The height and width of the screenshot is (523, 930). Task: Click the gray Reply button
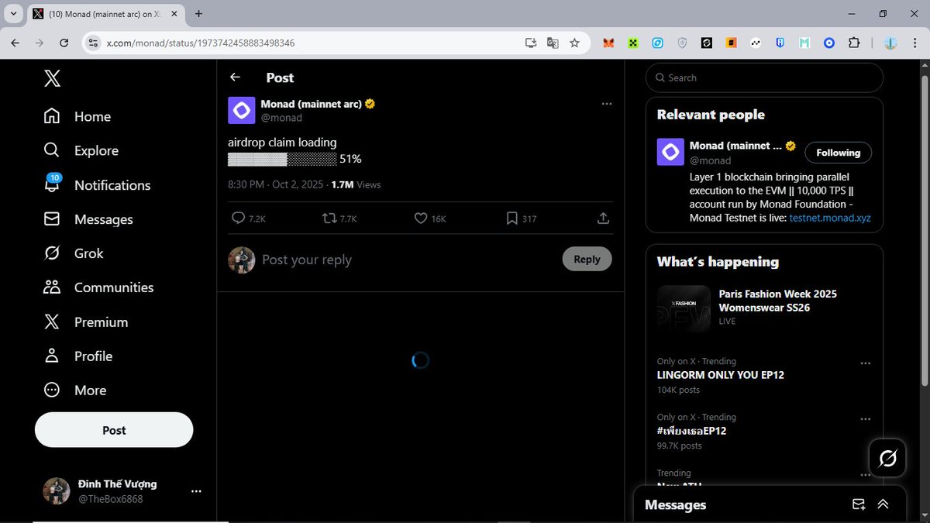[587, 260]
